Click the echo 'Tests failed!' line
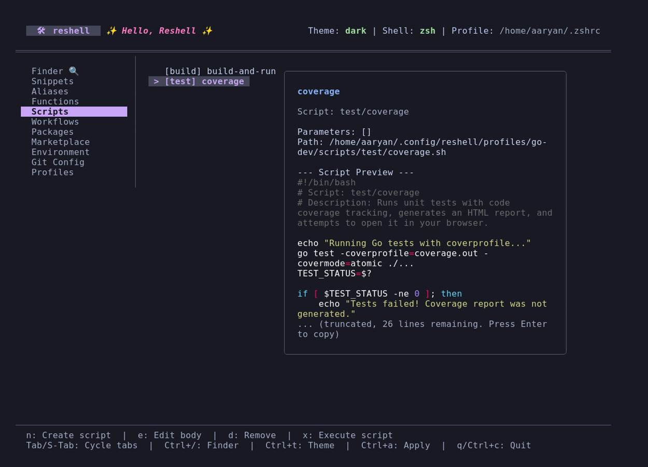Image resolution: width=648 pixels, height=467 pixels. tap(422, 309)
